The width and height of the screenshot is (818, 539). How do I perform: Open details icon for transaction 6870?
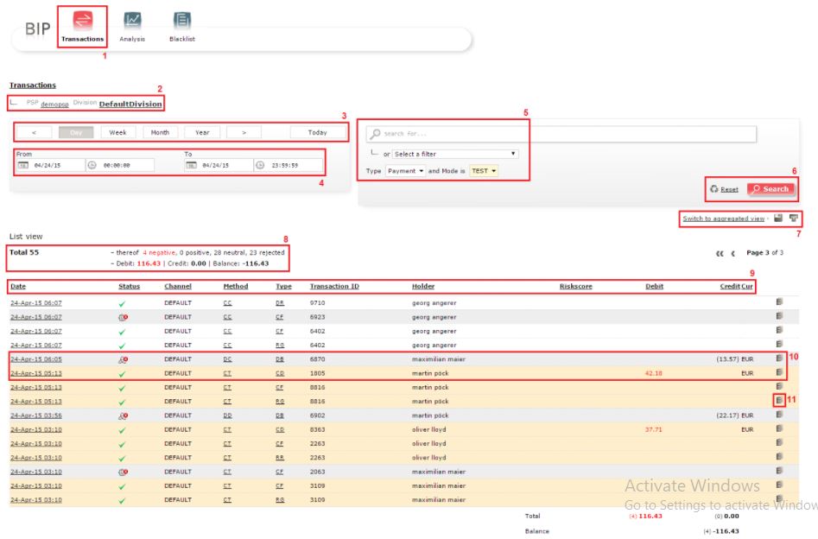click(779, 358)
